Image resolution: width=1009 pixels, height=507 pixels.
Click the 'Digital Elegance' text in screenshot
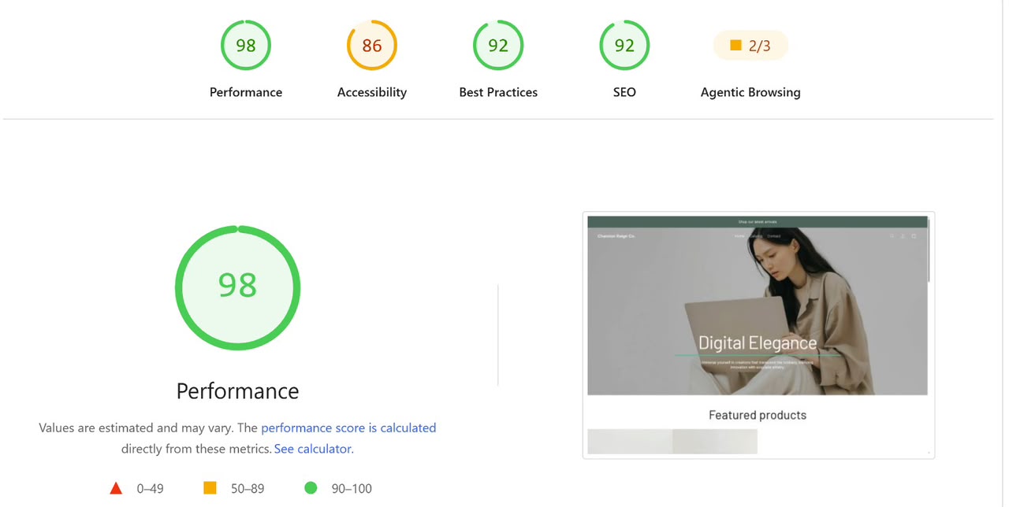pyautogui.click(x=758, y=343)
